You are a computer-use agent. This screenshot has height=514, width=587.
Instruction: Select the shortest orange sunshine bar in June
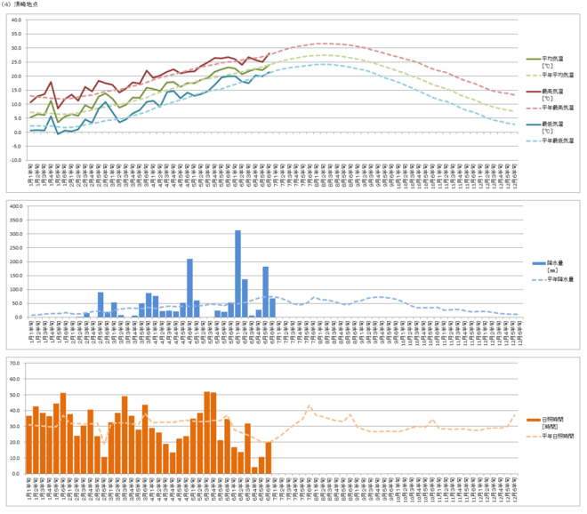click(x=254, y=470)
